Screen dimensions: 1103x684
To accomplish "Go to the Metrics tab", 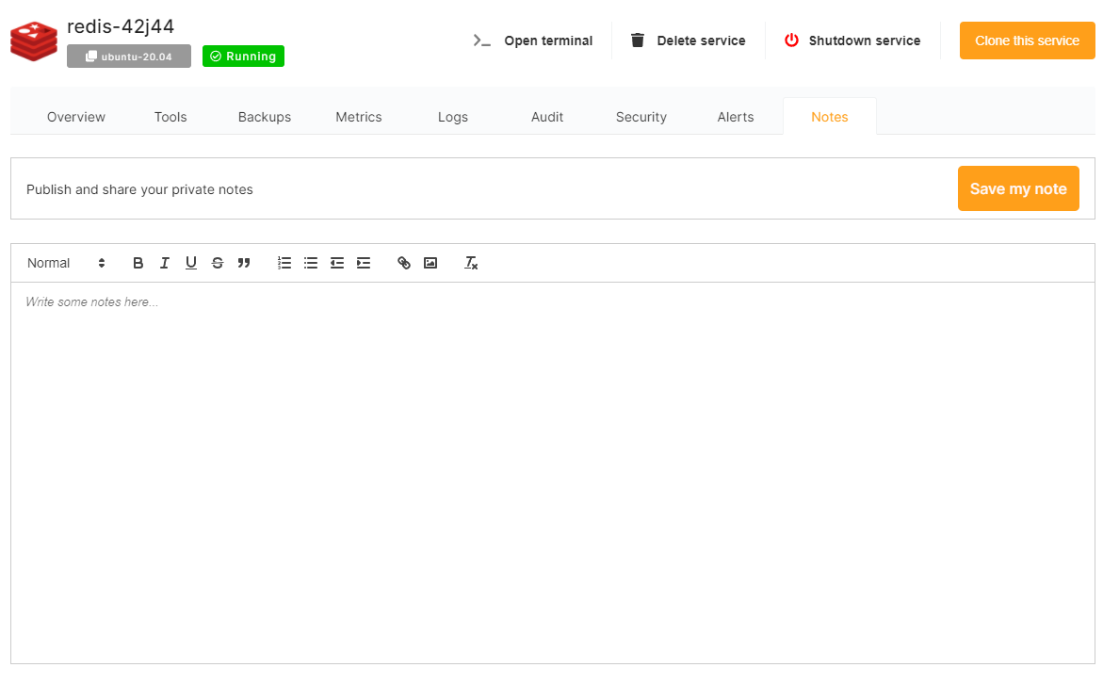I will point(359,117).
